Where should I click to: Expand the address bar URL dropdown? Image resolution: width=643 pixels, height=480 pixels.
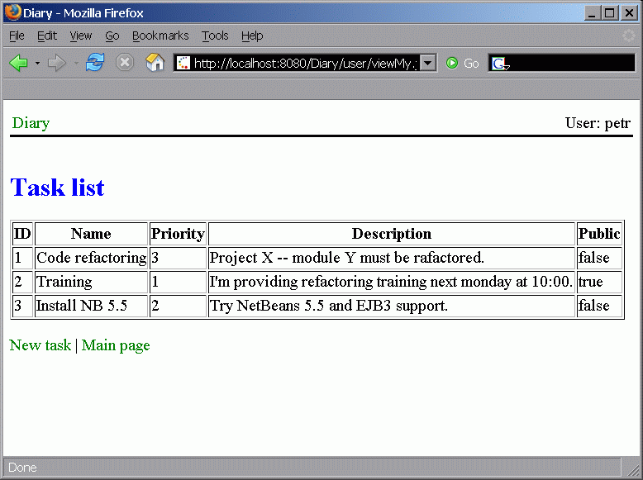[x=428, y=64]
